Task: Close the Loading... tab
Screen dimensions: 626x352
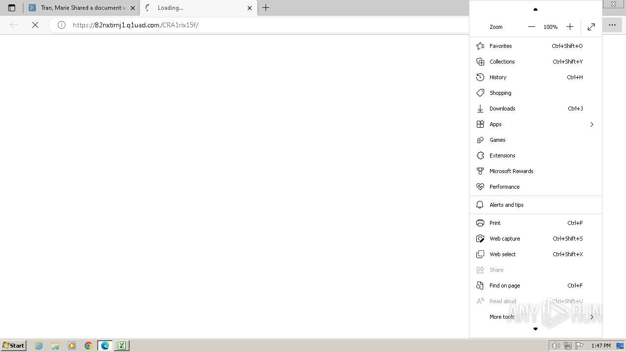Action: tap(249, 8)
